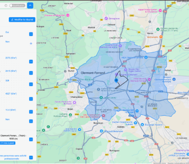Select the Hôtel Novotel Clermont Ferrand pin
This screenshot has height=164, width=189.
(149, 80)
